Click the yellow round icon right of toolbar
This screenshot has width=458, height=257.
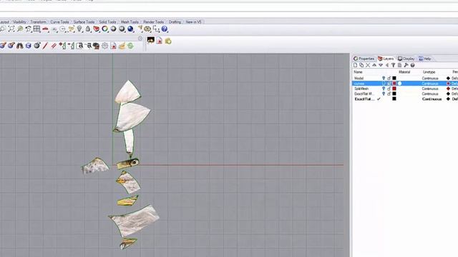pos(168,41)
